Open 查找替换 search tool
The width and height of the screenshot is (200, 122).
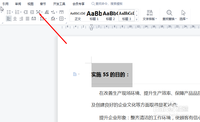[x=169, y=15]
